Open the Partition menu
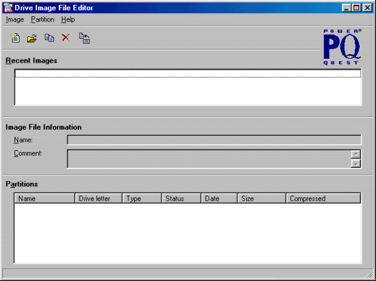This screenshot has width=376, height=281. (43, 19)
